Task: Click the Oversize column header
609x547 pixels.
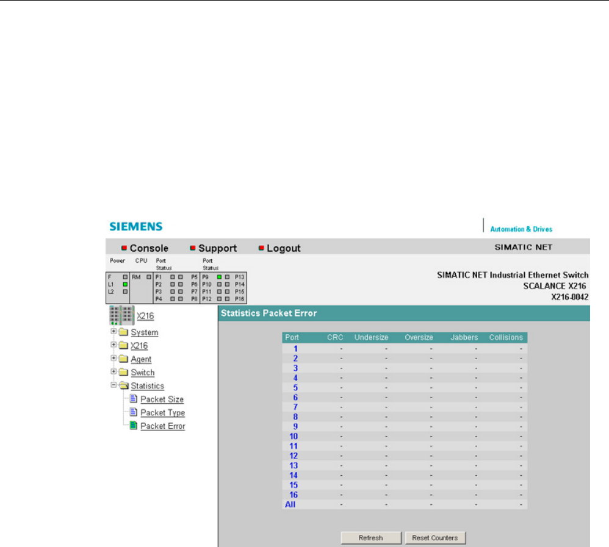Action: pyautogui.click(x=419, y=337)
